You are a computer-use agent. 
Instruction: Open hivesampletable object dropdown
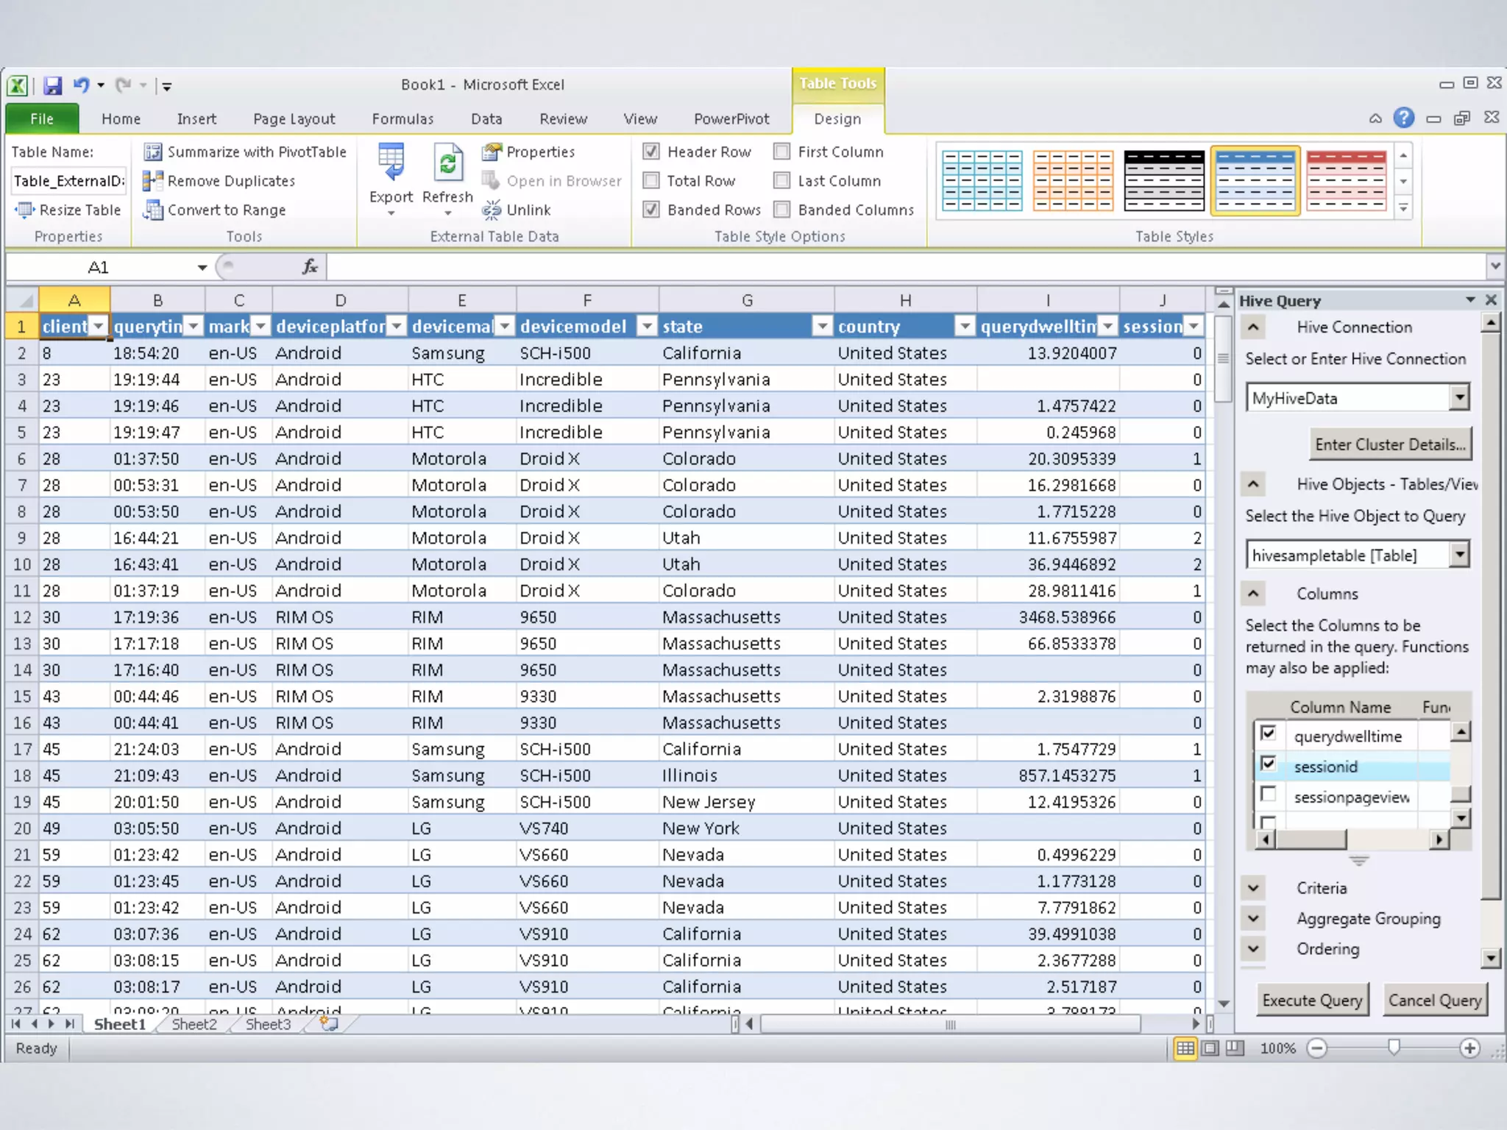pyautogui.click(x=1459, y=555)
